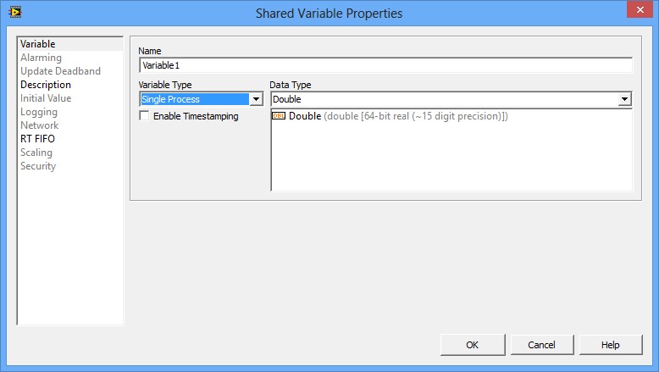Select Single Process in Variable Type combo
Screen dimensions: 659x372
click(195, 99)
